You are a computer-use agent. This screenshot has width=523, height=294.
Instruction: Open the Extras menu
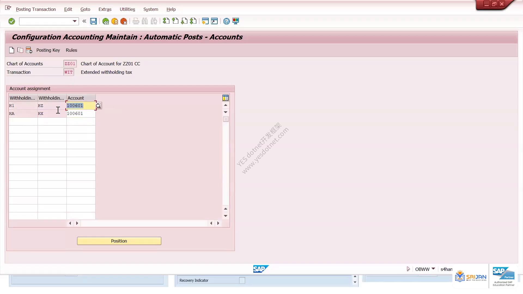tap(105, 9)
